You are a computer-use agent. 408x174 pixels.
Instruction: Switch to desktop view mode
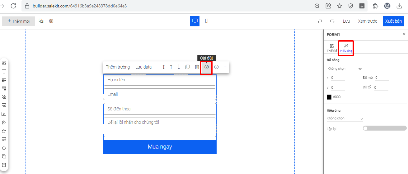pos(195,21)
